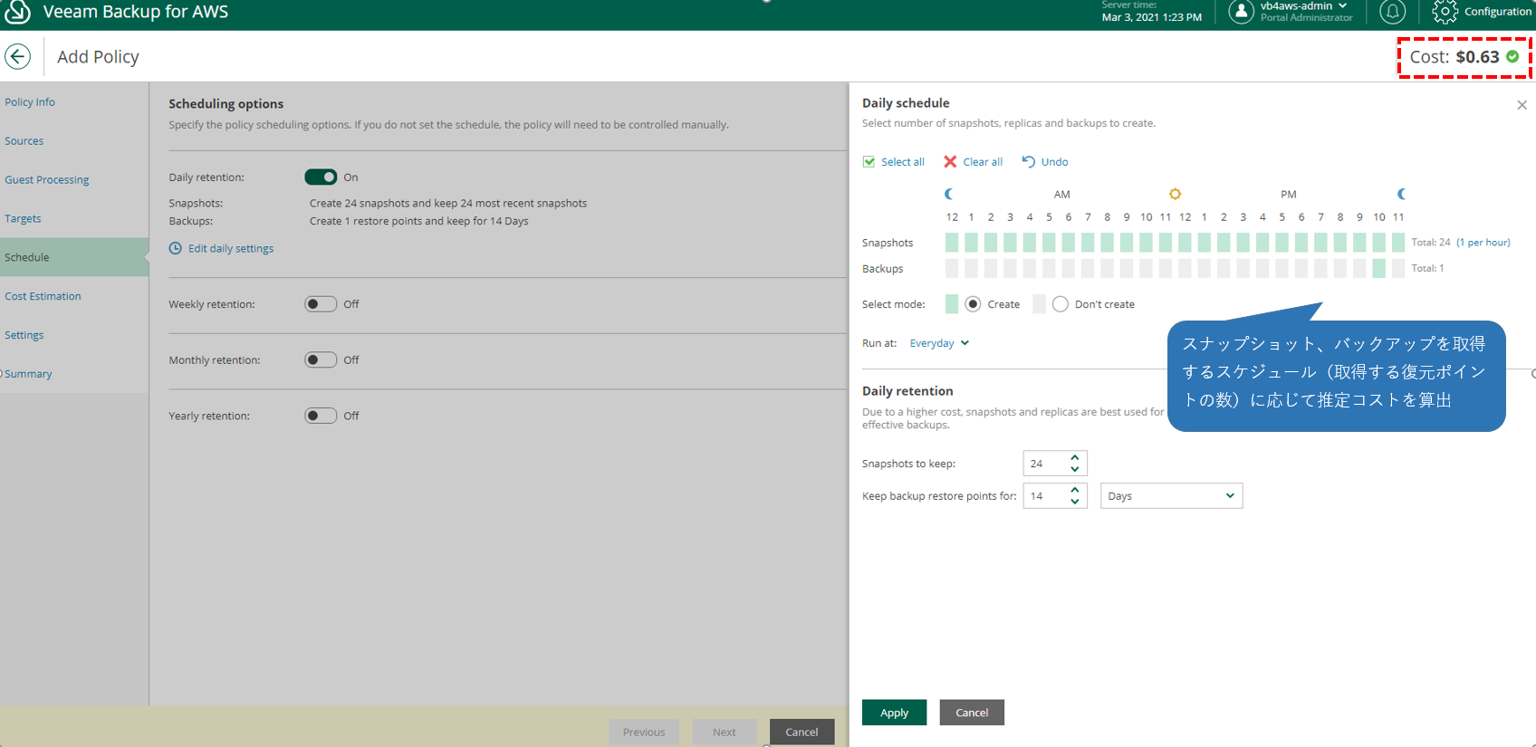Decrease Snapshots to keep value
The image size is (1536, 747).
[1075, 469]
